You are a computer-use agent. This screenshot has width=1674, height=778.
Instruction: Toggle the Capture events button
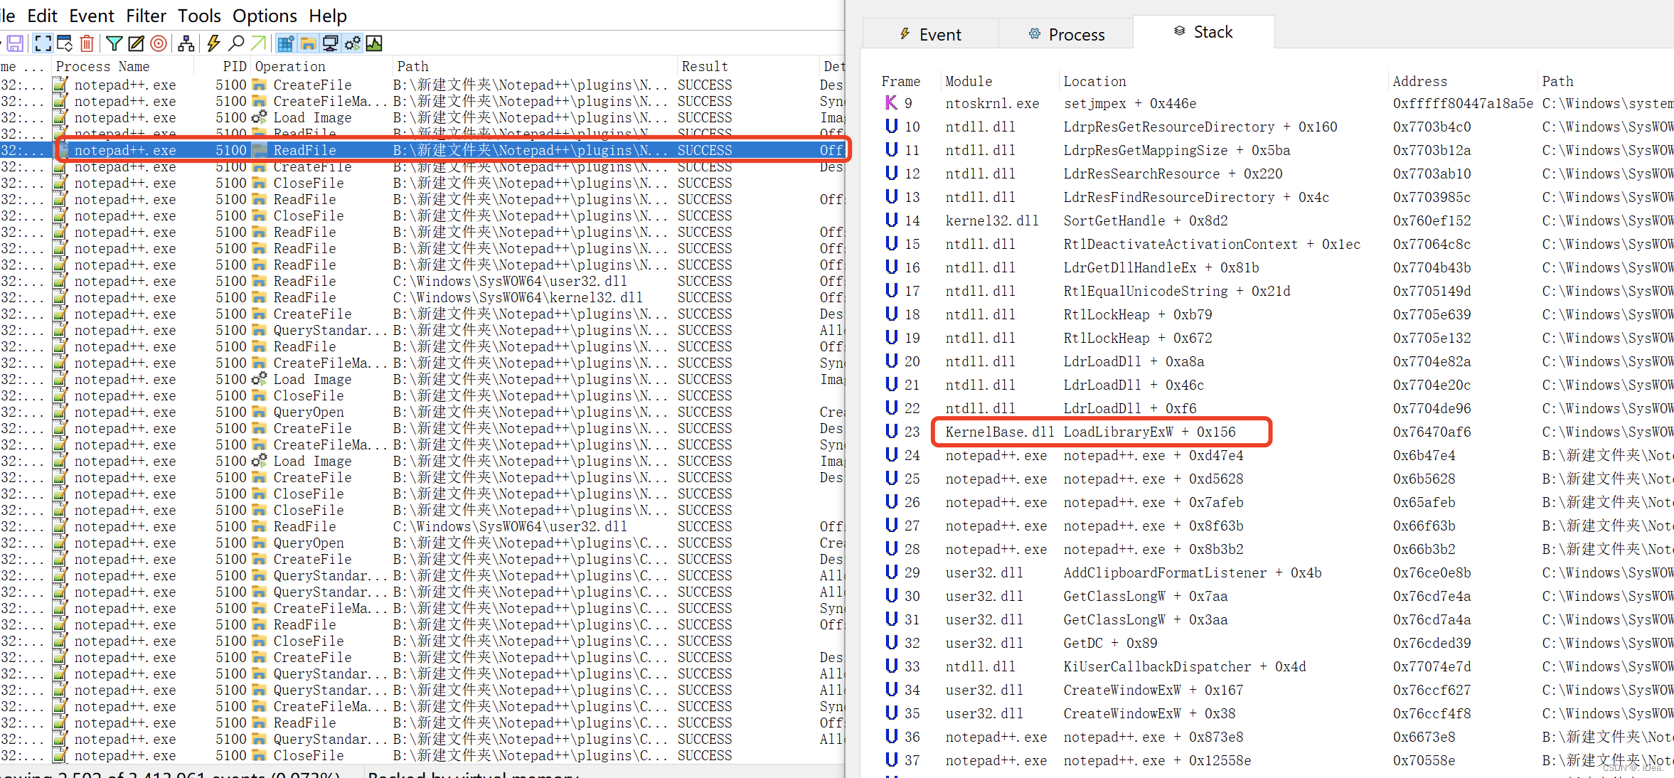43,44
